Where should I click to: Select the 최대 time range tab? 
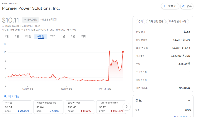coord(84,36)
